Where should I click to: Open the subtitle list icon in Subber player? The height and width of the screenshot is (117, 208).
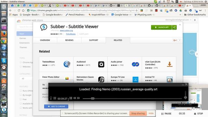point(55,98)
